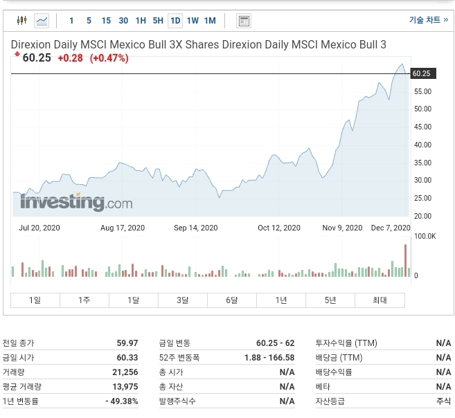Select the 1M interval

click(x=210, y=21)
